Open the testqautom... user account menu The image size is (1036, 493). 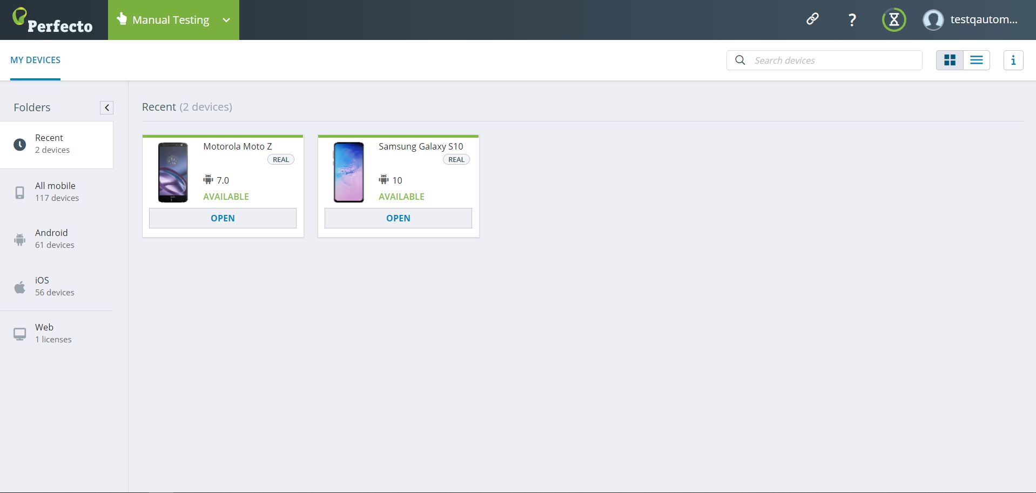coord(984,19)
